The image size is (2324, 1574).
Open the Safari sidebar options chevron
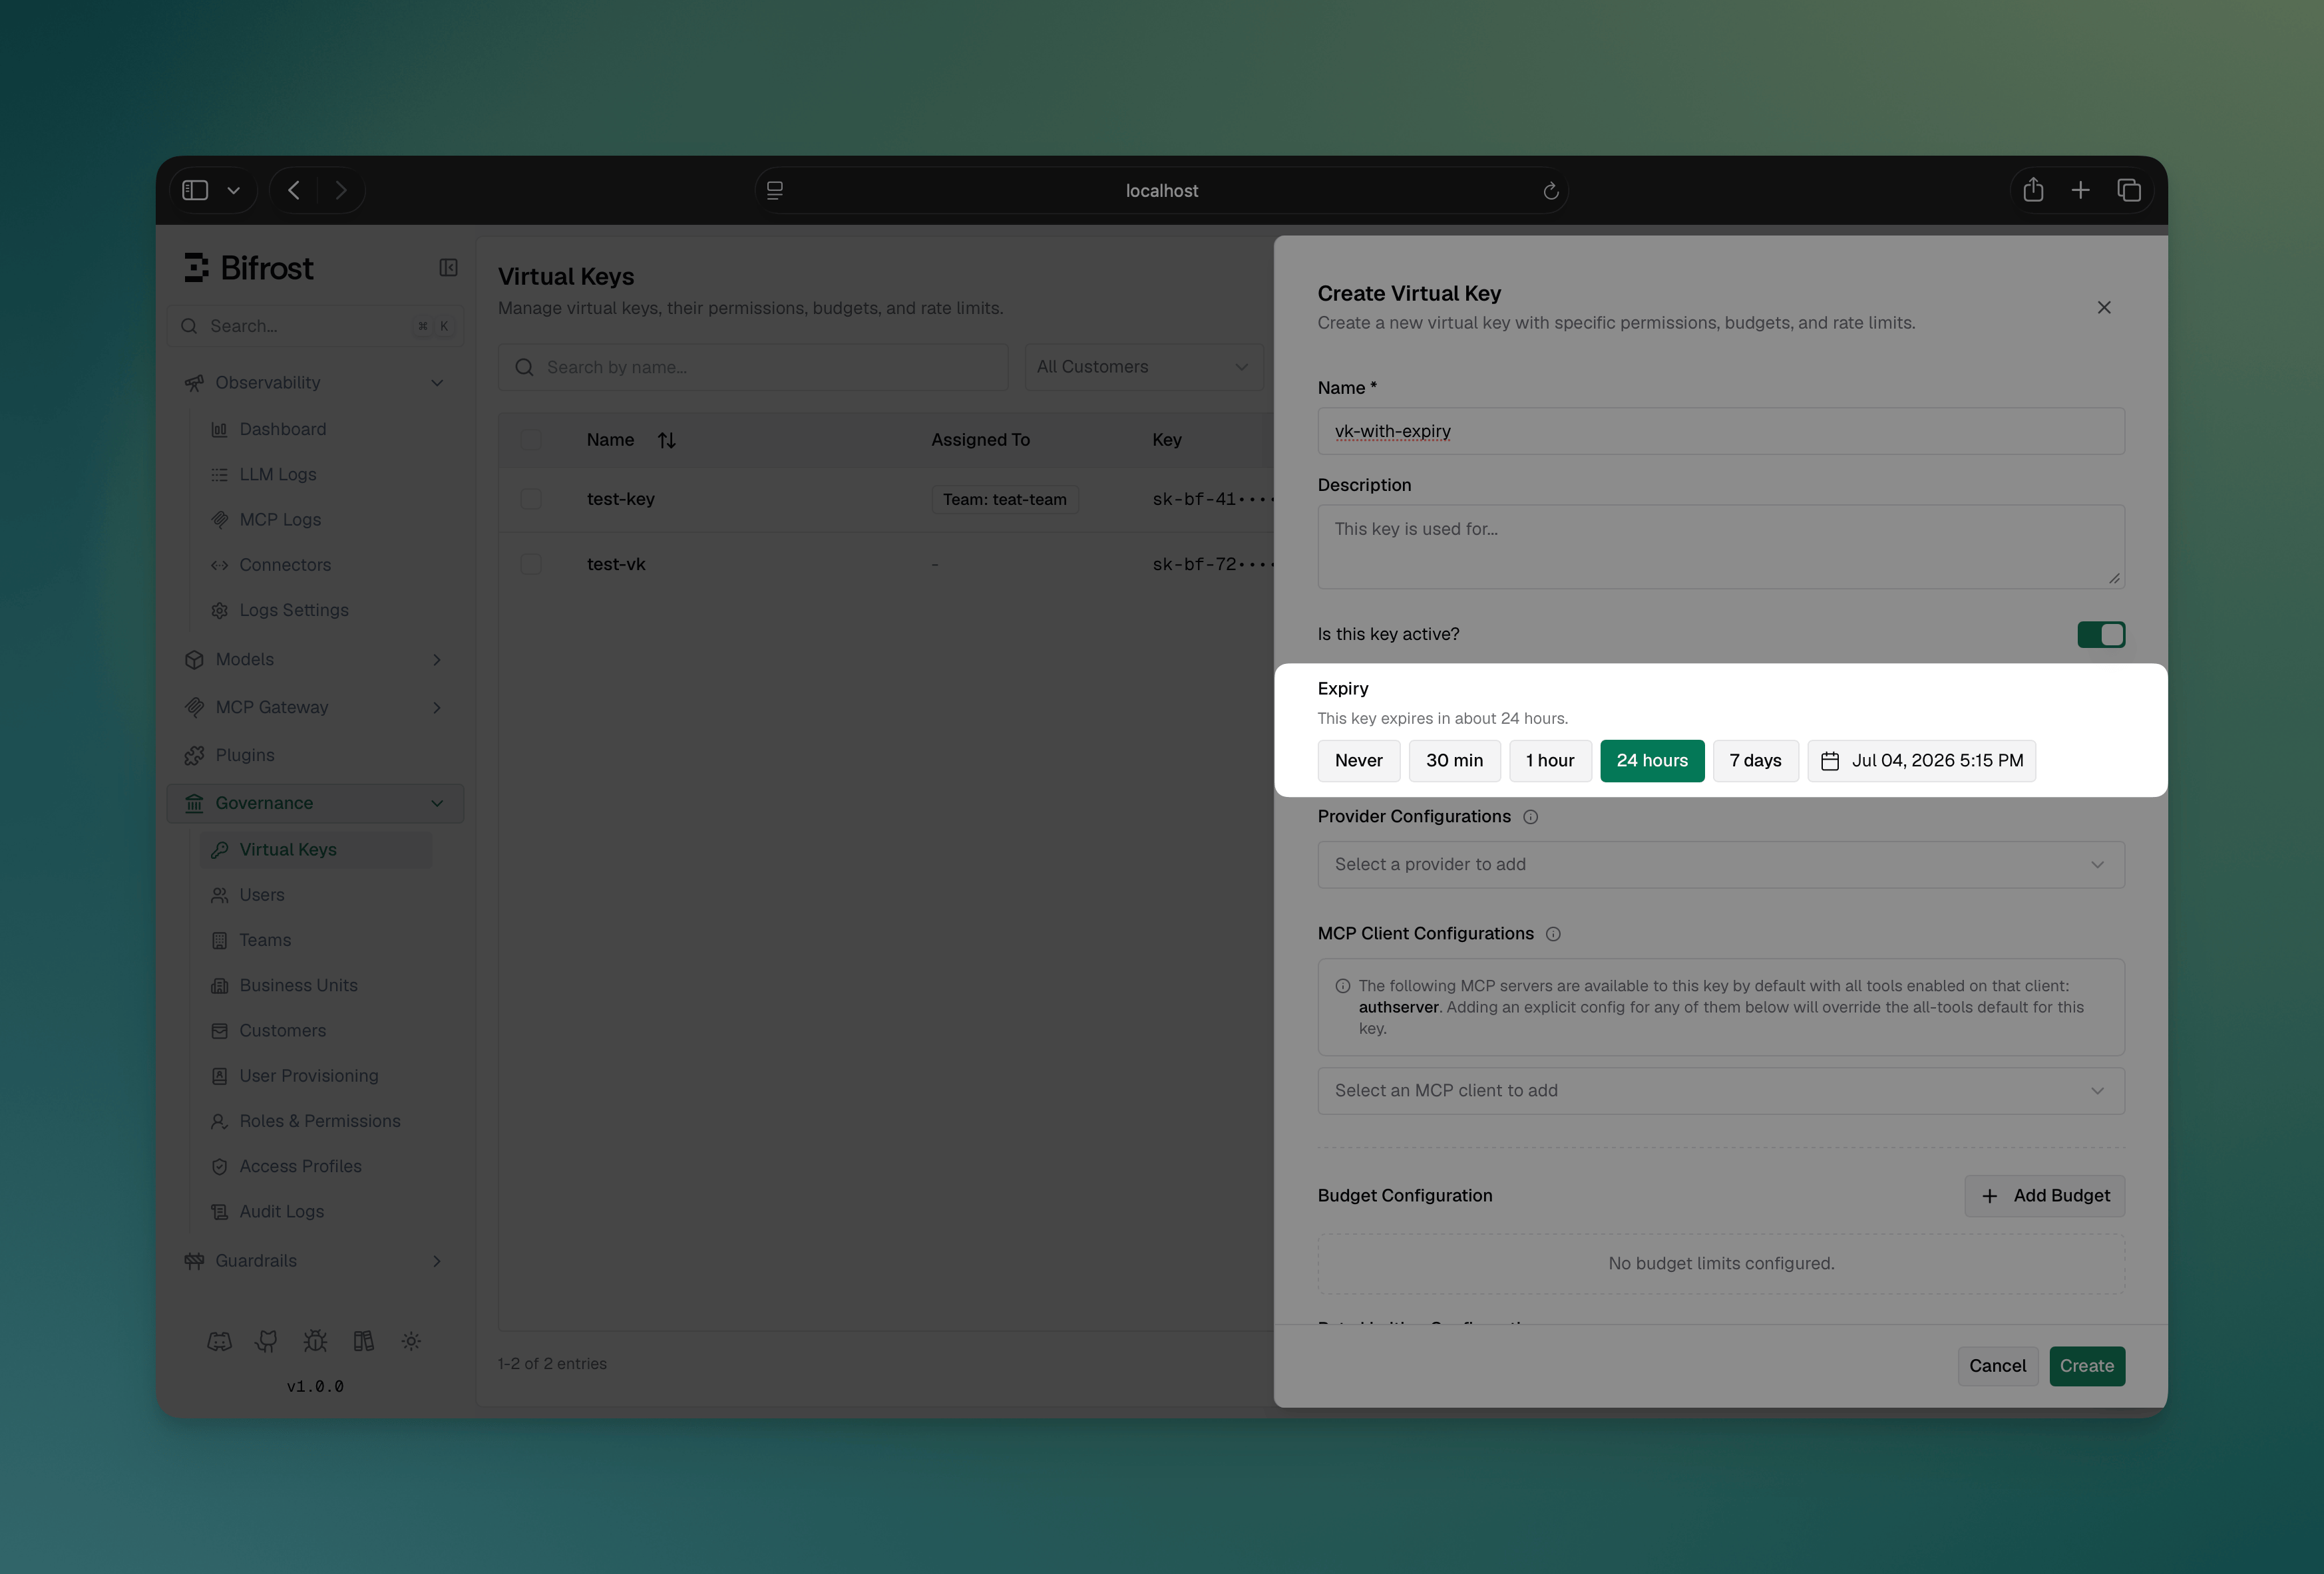tap(233, 191)
